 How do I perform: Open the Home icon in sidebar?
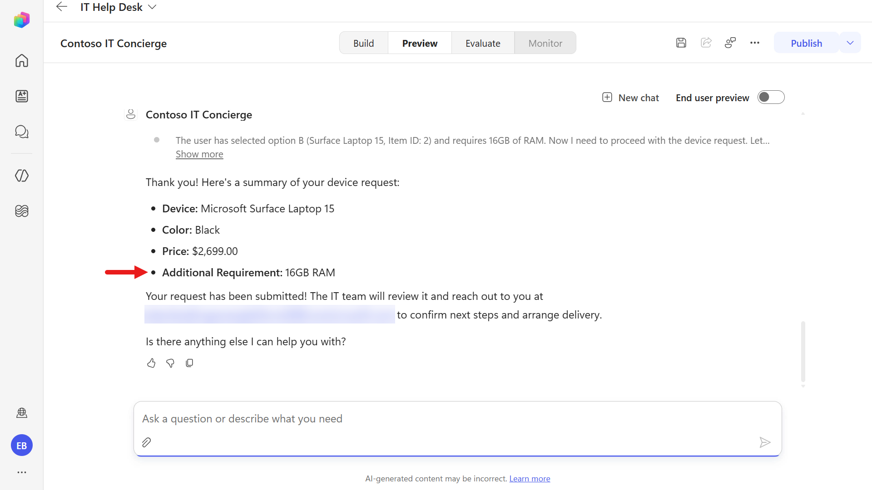click(21, 60)
